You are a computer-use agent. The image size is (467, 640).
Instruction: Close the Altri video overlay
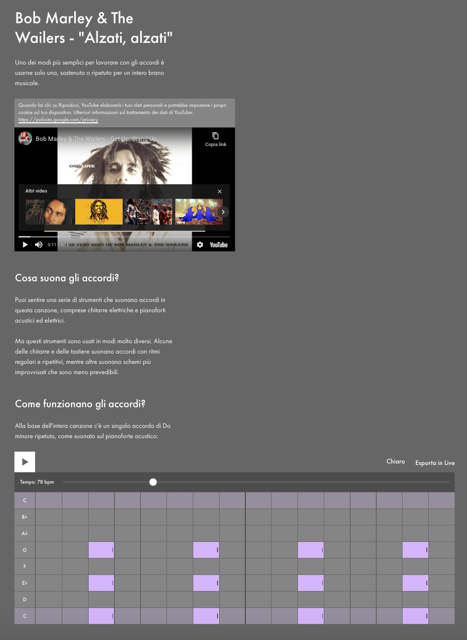pos(220,191)
